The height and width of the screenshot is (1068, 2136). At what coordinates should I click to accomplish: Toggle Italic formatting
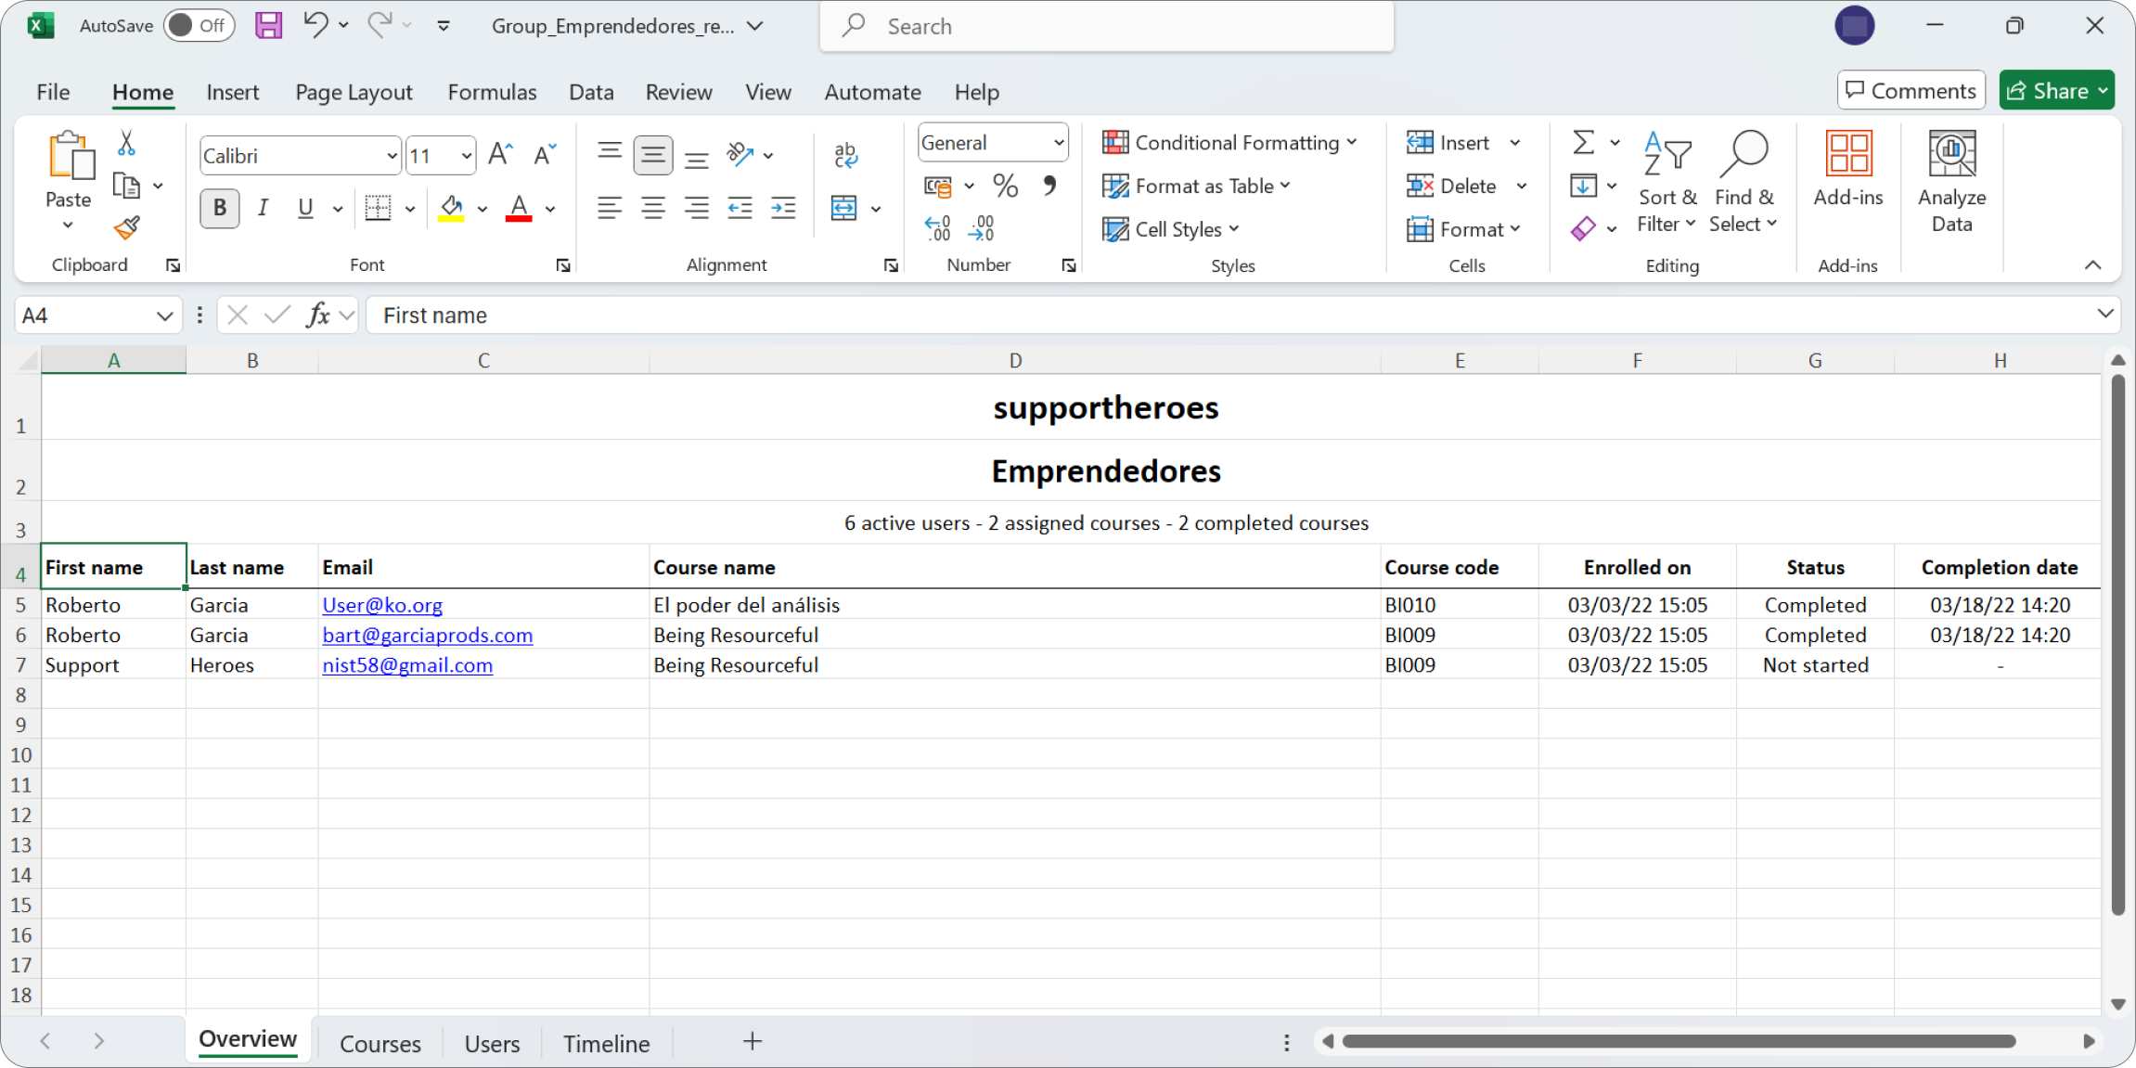[x=264, y=208]
